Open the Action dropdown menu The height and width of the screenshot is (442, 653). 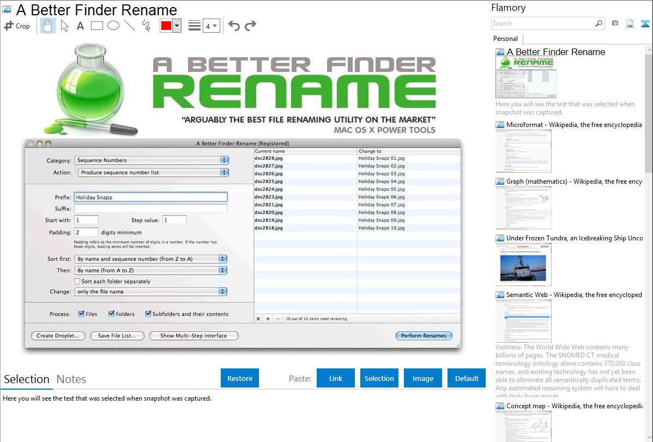point(153,172)
